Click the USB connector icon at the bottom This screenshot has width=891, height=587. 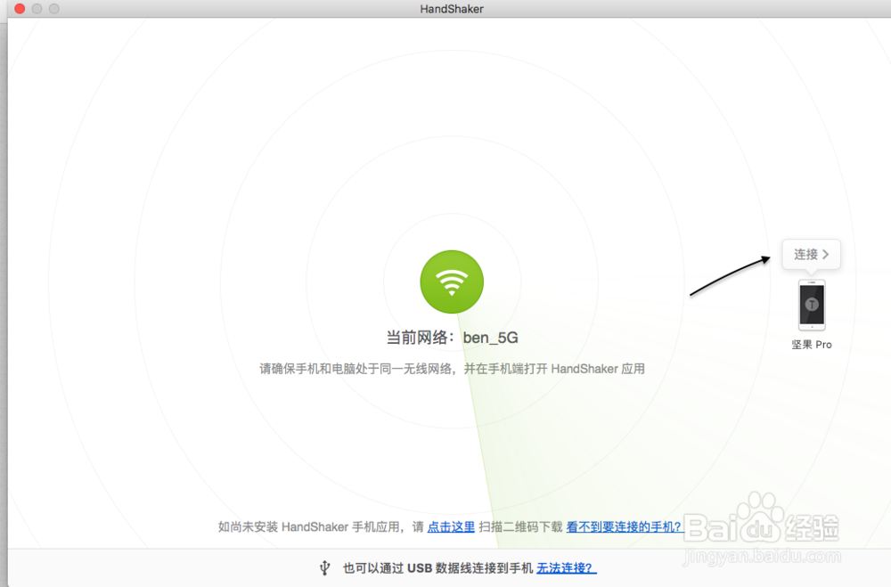[325, 567]
